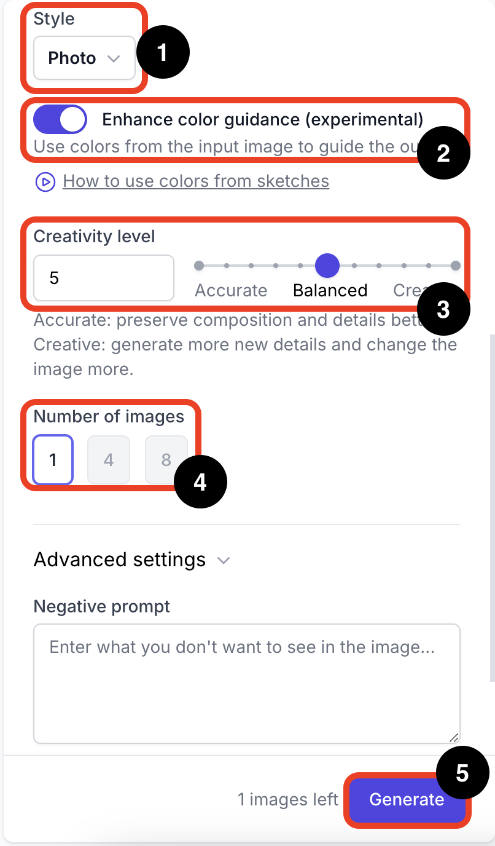Click the numbered badge 1 annotation
The width and height of the screenshot is (495, 846).
tap(163, 53)
